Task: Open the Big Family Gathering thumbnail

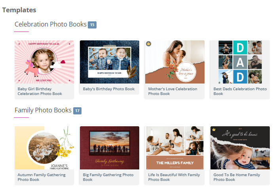Action: [110, 148]
